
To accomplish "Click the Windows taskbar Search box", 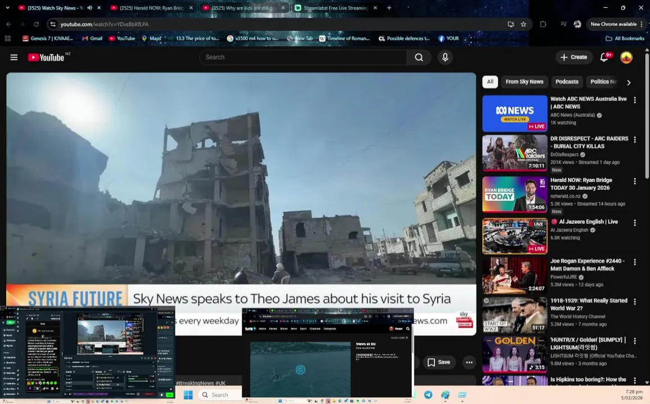I will [220, 394].
